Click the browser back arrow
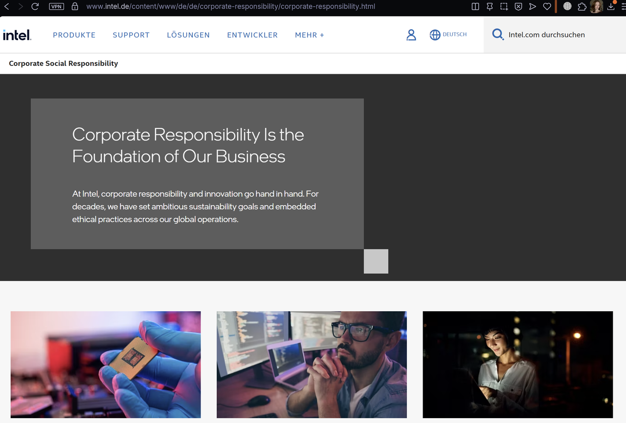626x423 pixels. pos(6,6)
